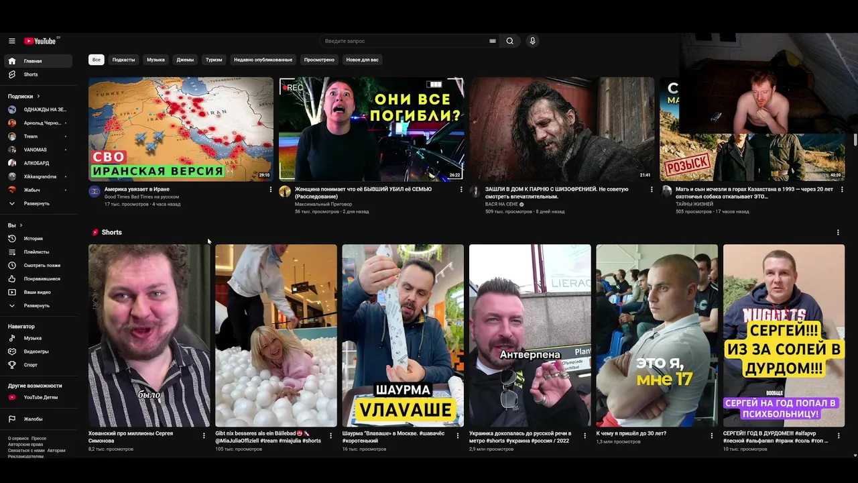Open Good Times Bad Times channel link
The width and height of the screenshot is (858, 483).
[x=141, y=197]
